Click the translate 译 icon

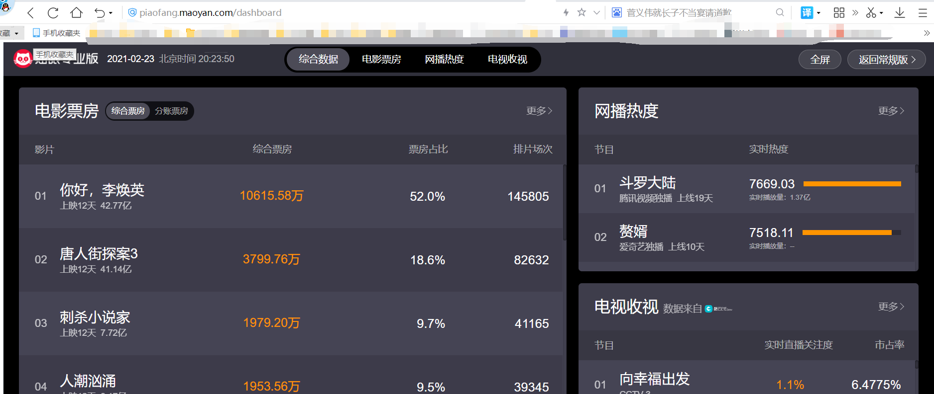click(807, 12)
